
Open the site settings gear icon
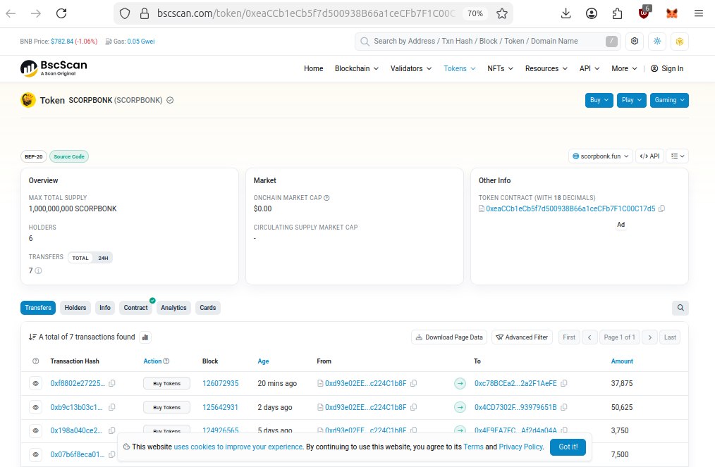635,41
